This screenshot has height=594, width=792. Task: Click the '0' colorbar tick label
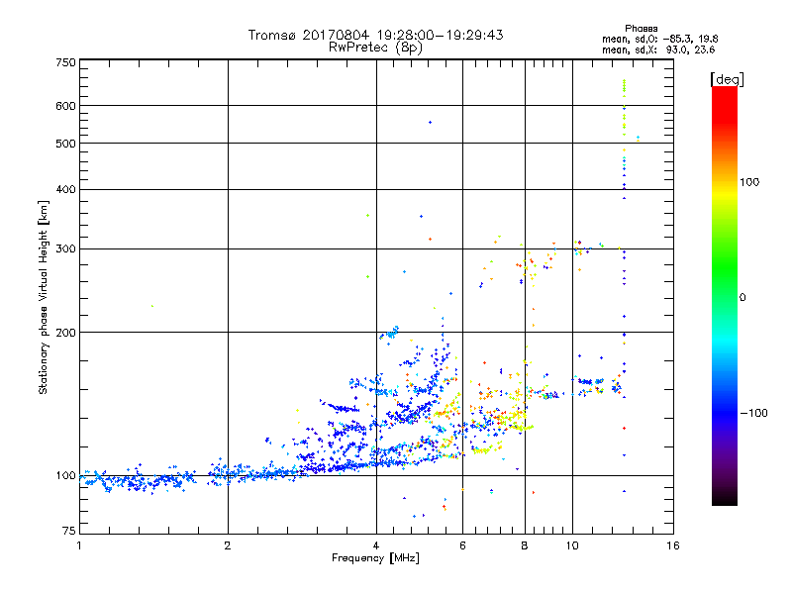click(x=742, y=298)
